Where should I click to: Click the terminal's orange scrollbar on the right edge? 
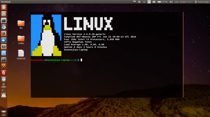coord(183,54)
